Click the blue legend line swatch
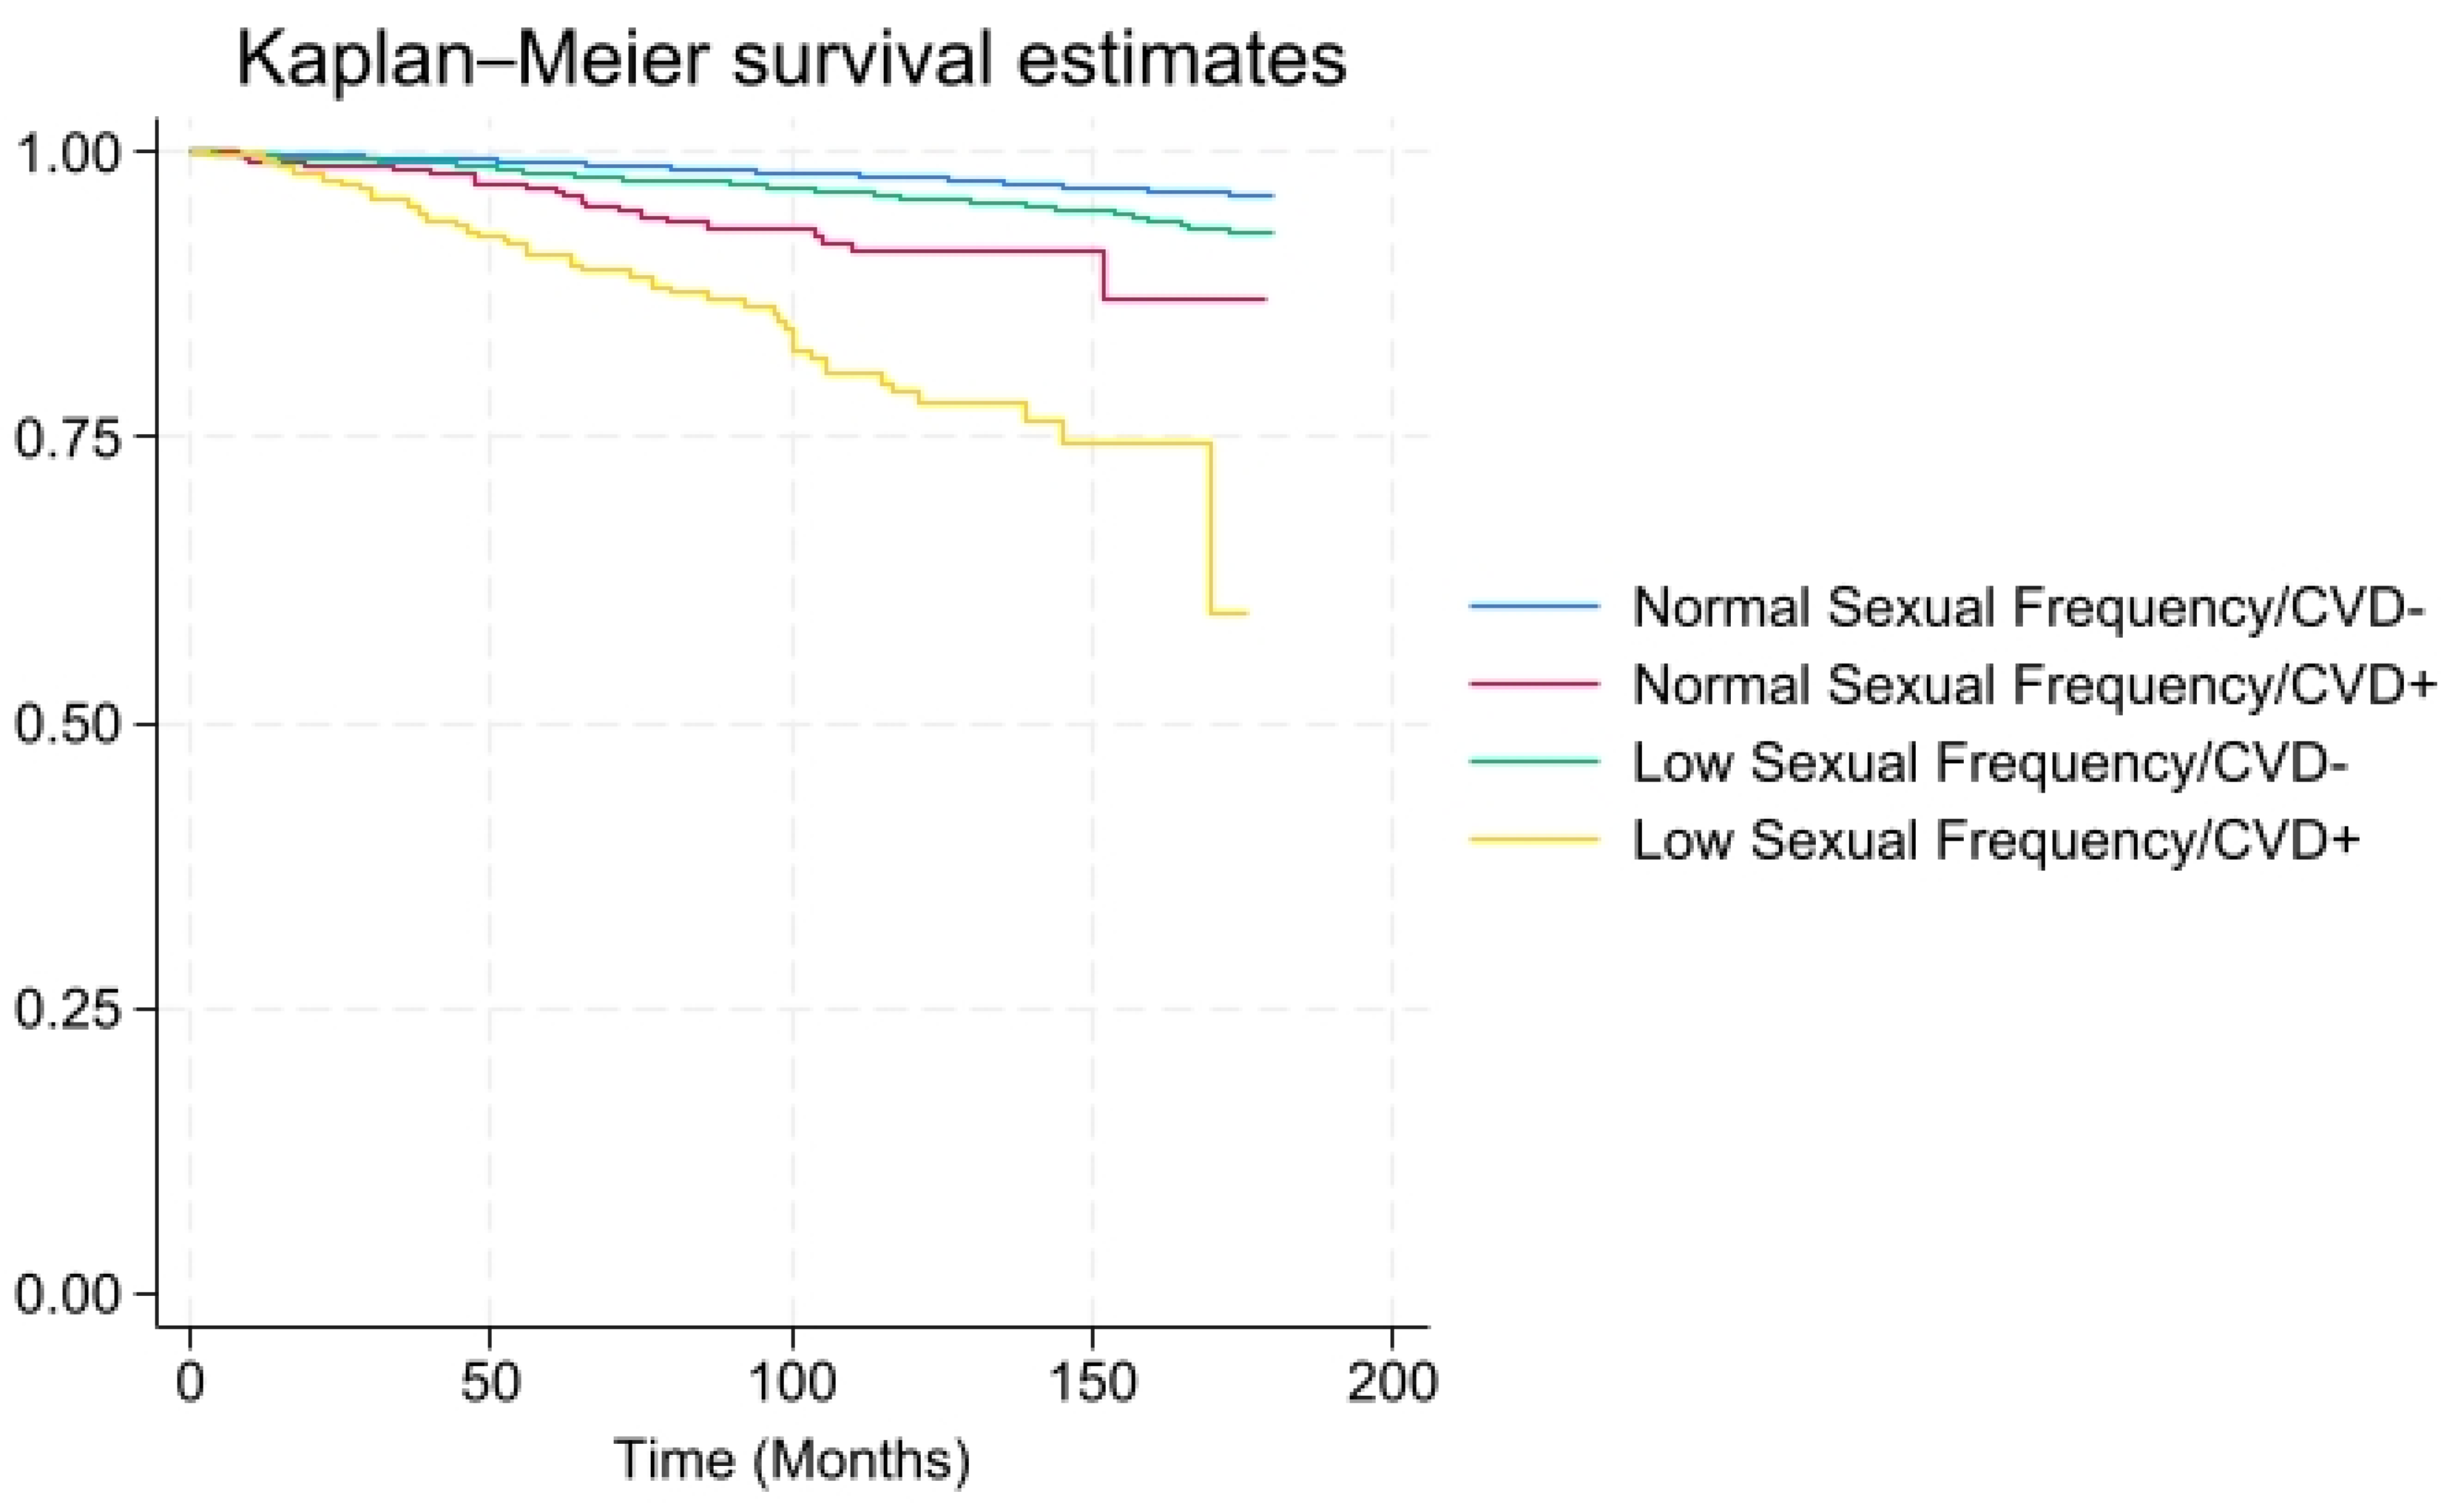This screenshot has width=2464, height=1506. [x=1534, y=606]
